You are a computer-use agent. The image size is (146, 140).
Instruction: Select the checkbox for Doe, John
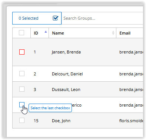(22, 120)
